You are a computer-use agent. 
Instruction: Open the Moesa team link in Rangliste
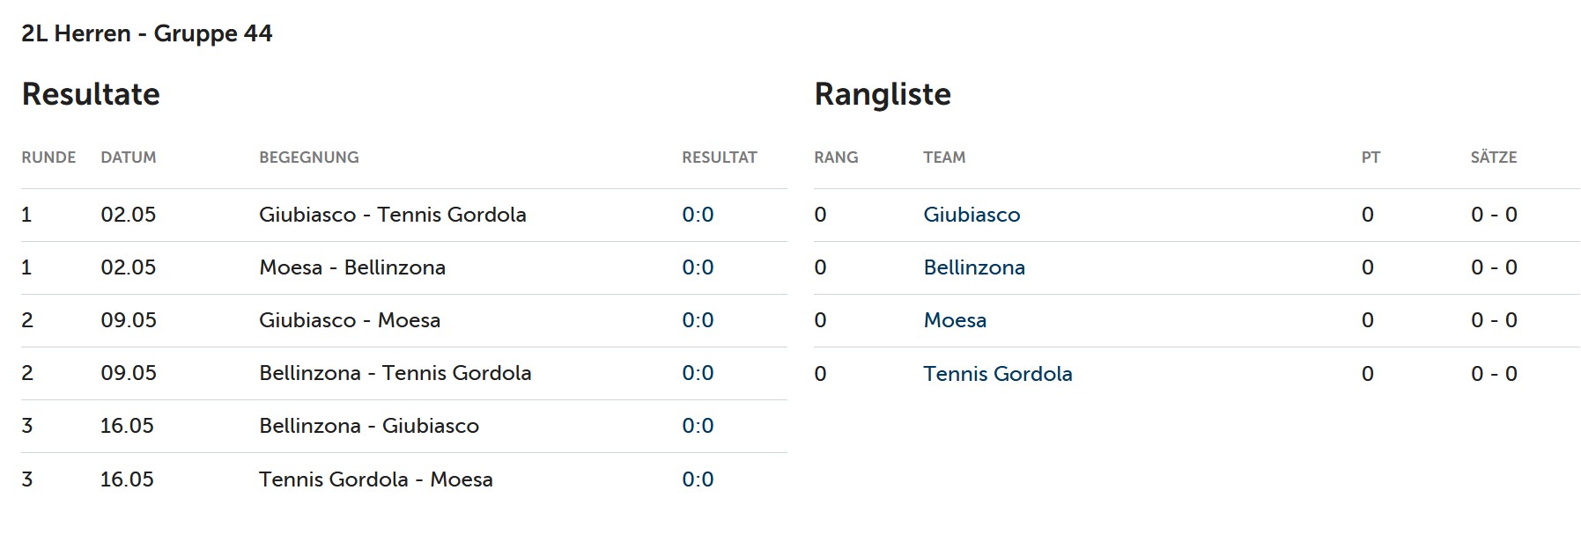[x=954, y=320]
